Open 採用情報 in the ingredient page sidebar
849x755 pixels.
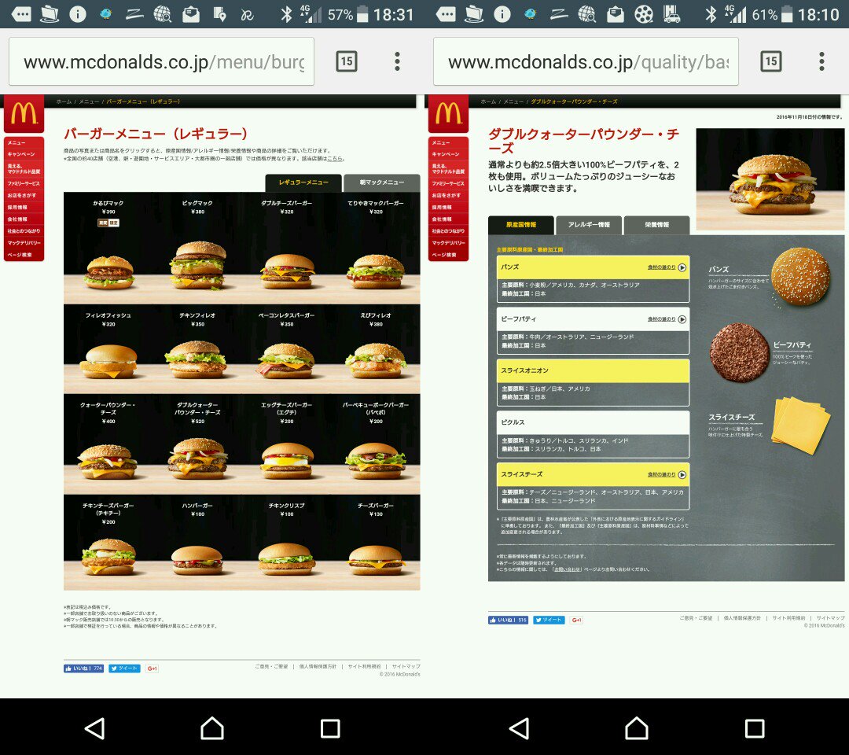pos(448,208)
